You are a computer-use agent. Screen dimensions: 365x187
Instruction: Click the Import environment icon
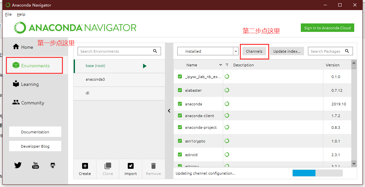[131, 166]
